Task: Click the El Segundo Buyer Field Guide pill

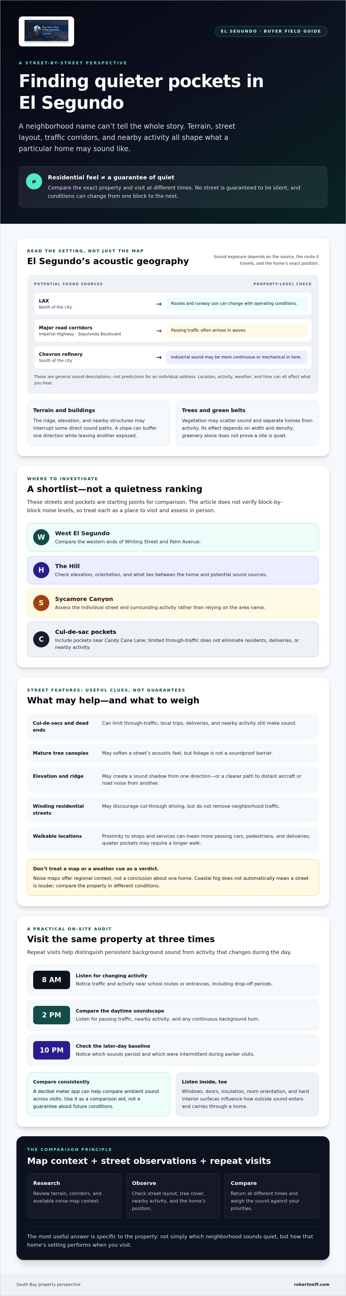Action: click(x=271, y=31)
